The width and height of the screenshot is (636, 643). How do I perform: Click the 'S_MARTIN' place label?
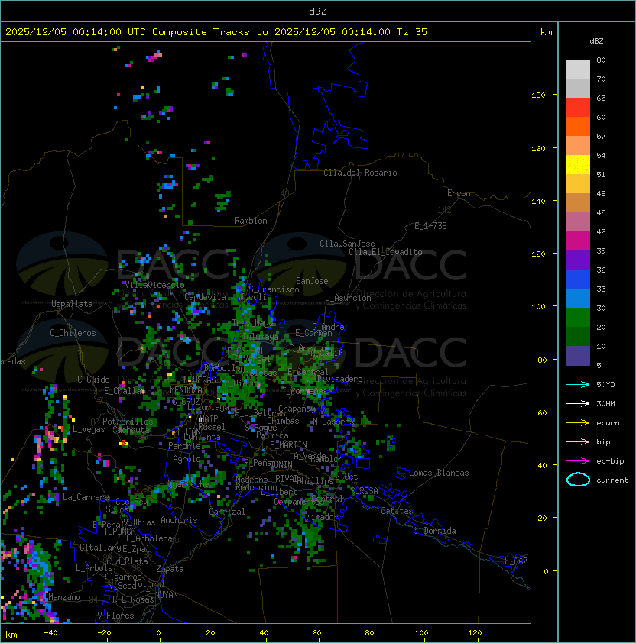point(288,445)
